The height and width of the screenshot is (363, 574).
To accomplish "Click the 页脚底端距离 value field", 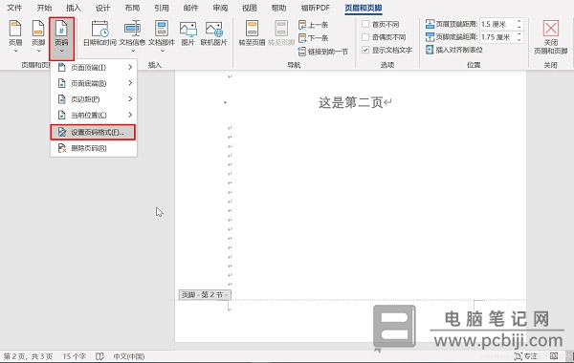I will (497, 37).
